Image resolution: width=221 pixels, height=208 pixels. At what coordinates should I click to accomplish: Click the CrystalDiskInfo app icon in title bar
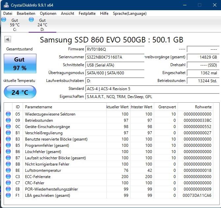point(6,5)
